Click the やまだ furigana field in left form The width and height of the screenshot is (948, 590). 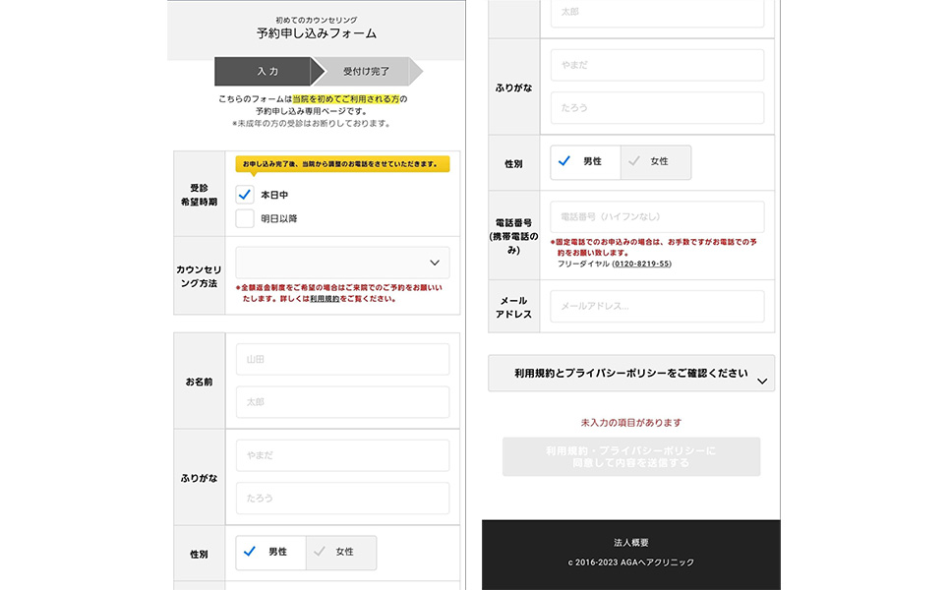click(342, 455)
